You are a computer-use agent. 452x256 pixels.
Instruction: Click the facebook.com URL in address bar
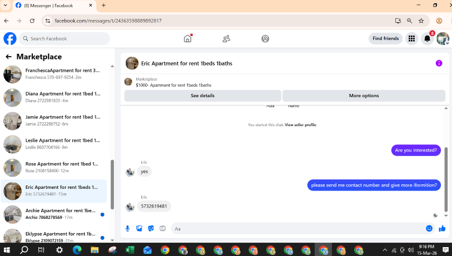(108, 21)
